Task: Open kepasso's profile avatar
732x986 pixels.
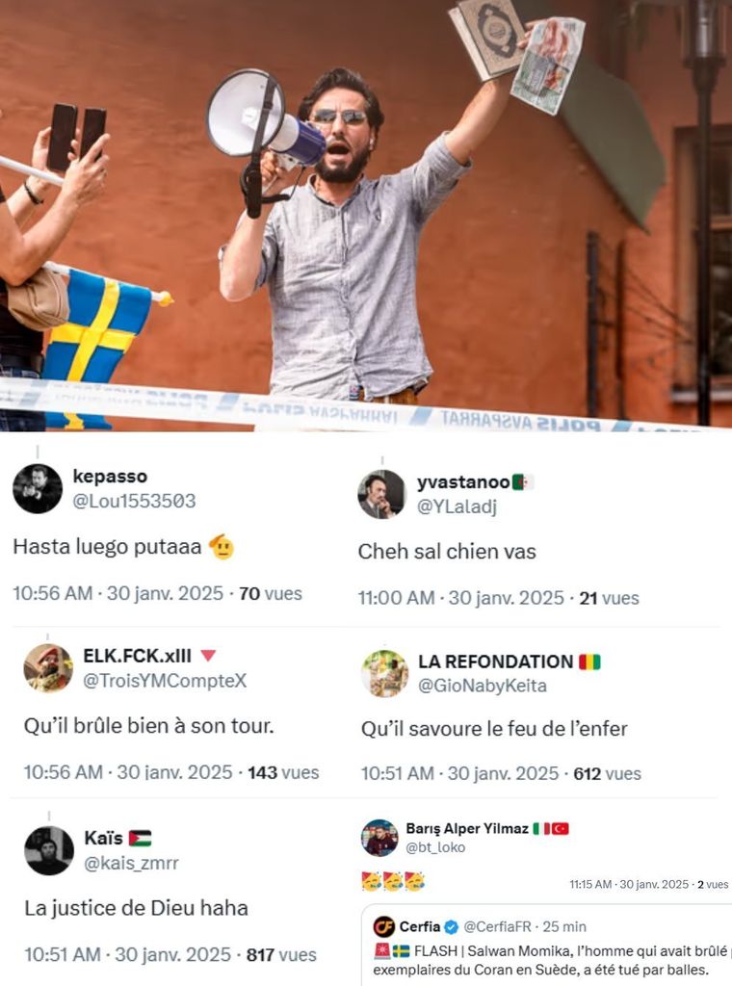Action: [38, 488]
